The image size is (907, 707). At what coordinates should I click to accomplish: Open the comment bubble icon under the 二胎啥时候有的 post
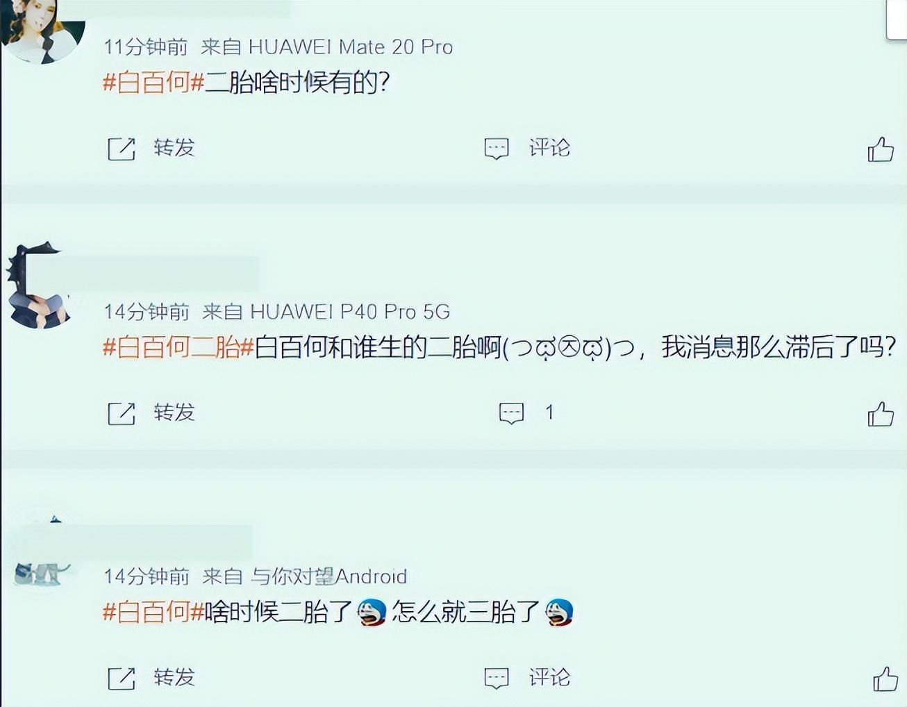pyautogui.click(x=497, y=149)
